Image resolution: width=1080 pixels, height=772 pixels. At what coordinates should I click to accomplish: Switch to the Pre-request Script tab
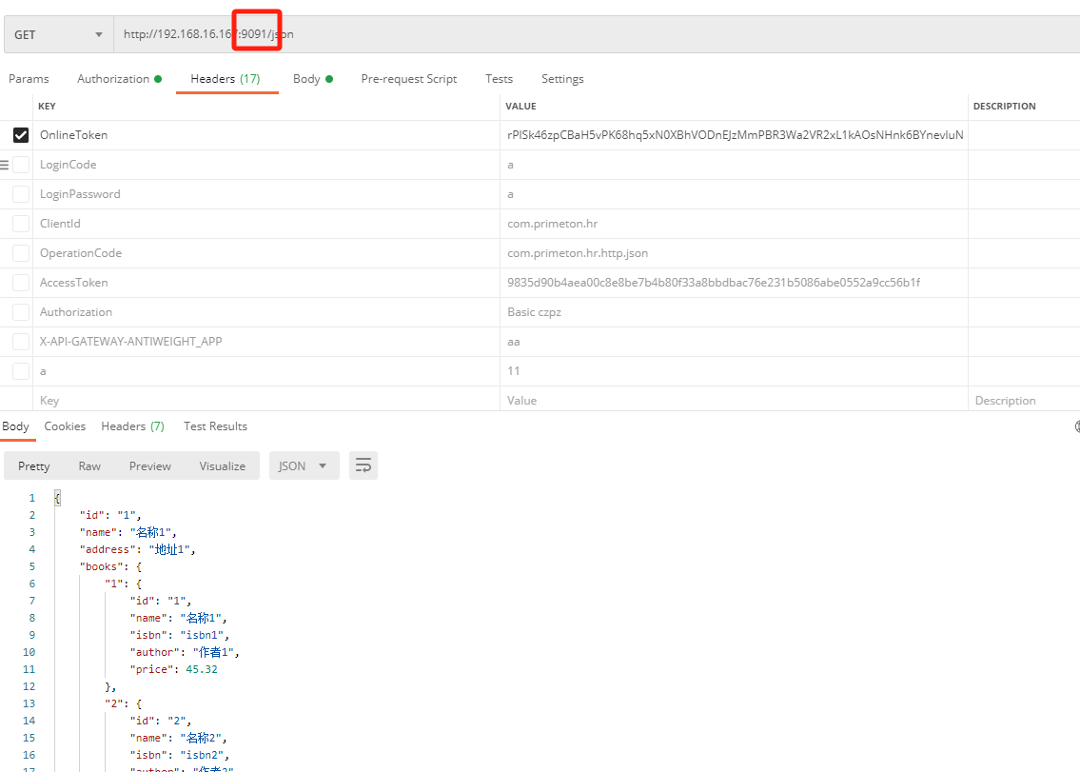(408, 79)
